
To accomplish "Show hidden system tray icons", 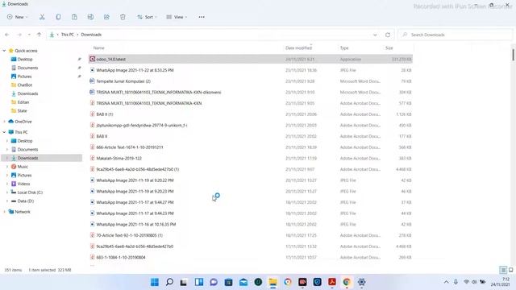I will point(446,282).
